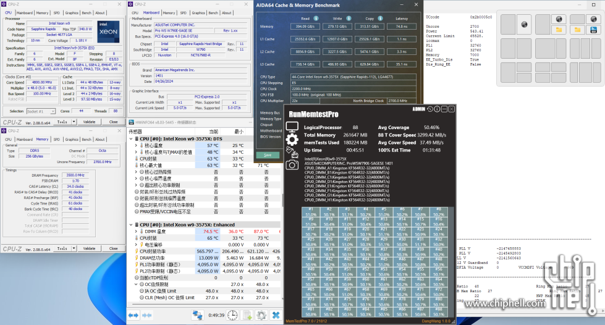The height and width of the screenshot is (325, 605).
Task: Open RunMemtestPro settings gear icon
Action: (x=292, y=140)
